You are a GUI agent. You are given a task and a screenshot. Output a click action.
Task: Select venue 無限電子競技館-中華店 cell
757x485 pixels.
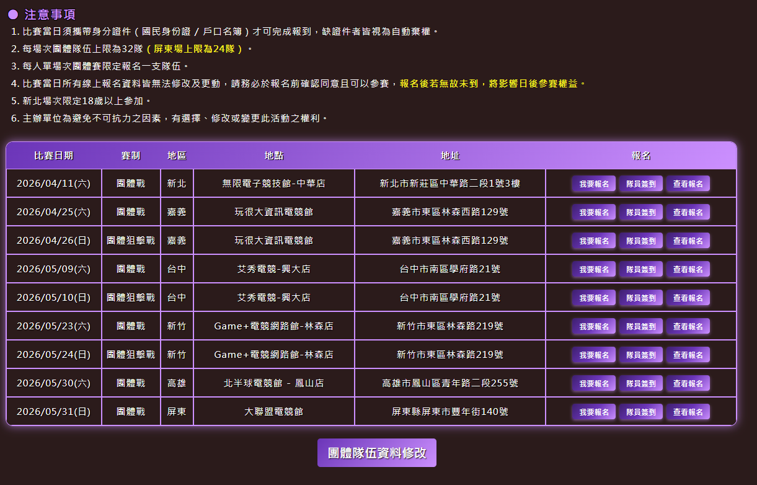point(273,184)
